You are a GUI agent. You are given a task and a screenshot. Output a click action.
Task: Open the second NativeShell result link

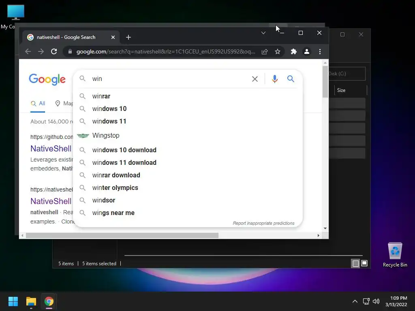point(51,201)
